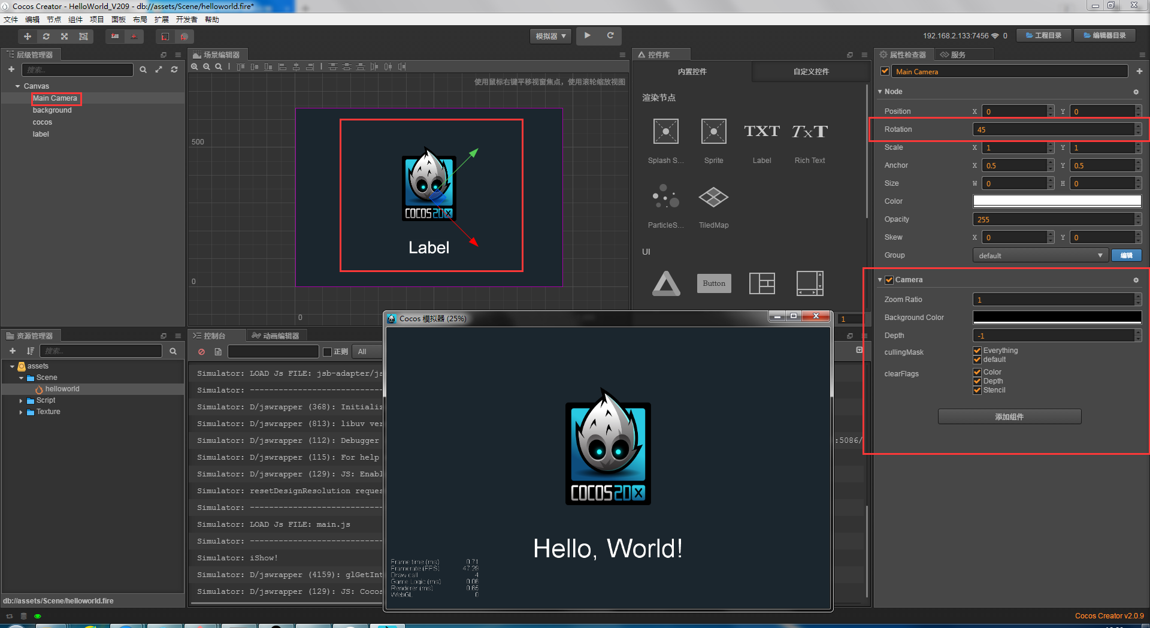Open the 编辑 menu
Viewport: 1150px width, 628px height.
pos(32,20)
